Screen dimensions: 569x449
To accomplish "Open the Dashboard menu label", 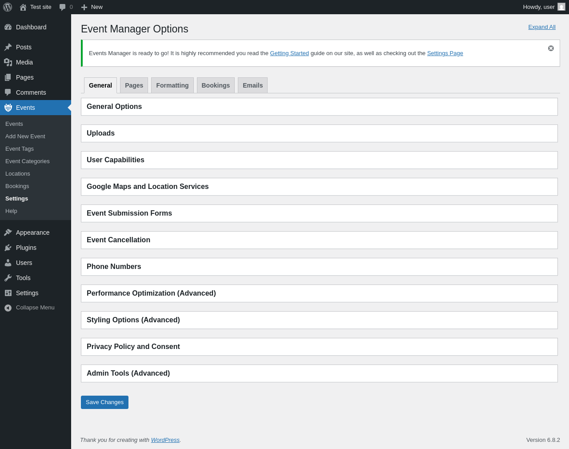I will tap(31, 27).
